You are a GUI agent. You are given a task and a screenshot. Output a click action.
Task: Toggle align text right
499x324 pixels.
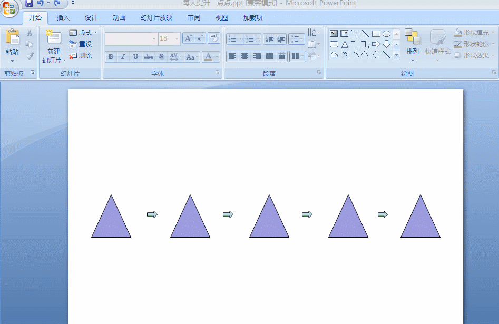pyautogui.click(x=257, y=57)
